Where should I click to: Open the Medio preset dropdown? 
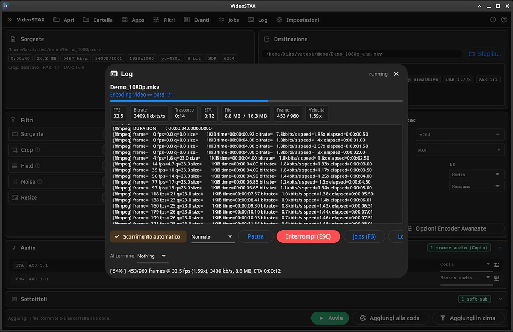click(476, 175)
